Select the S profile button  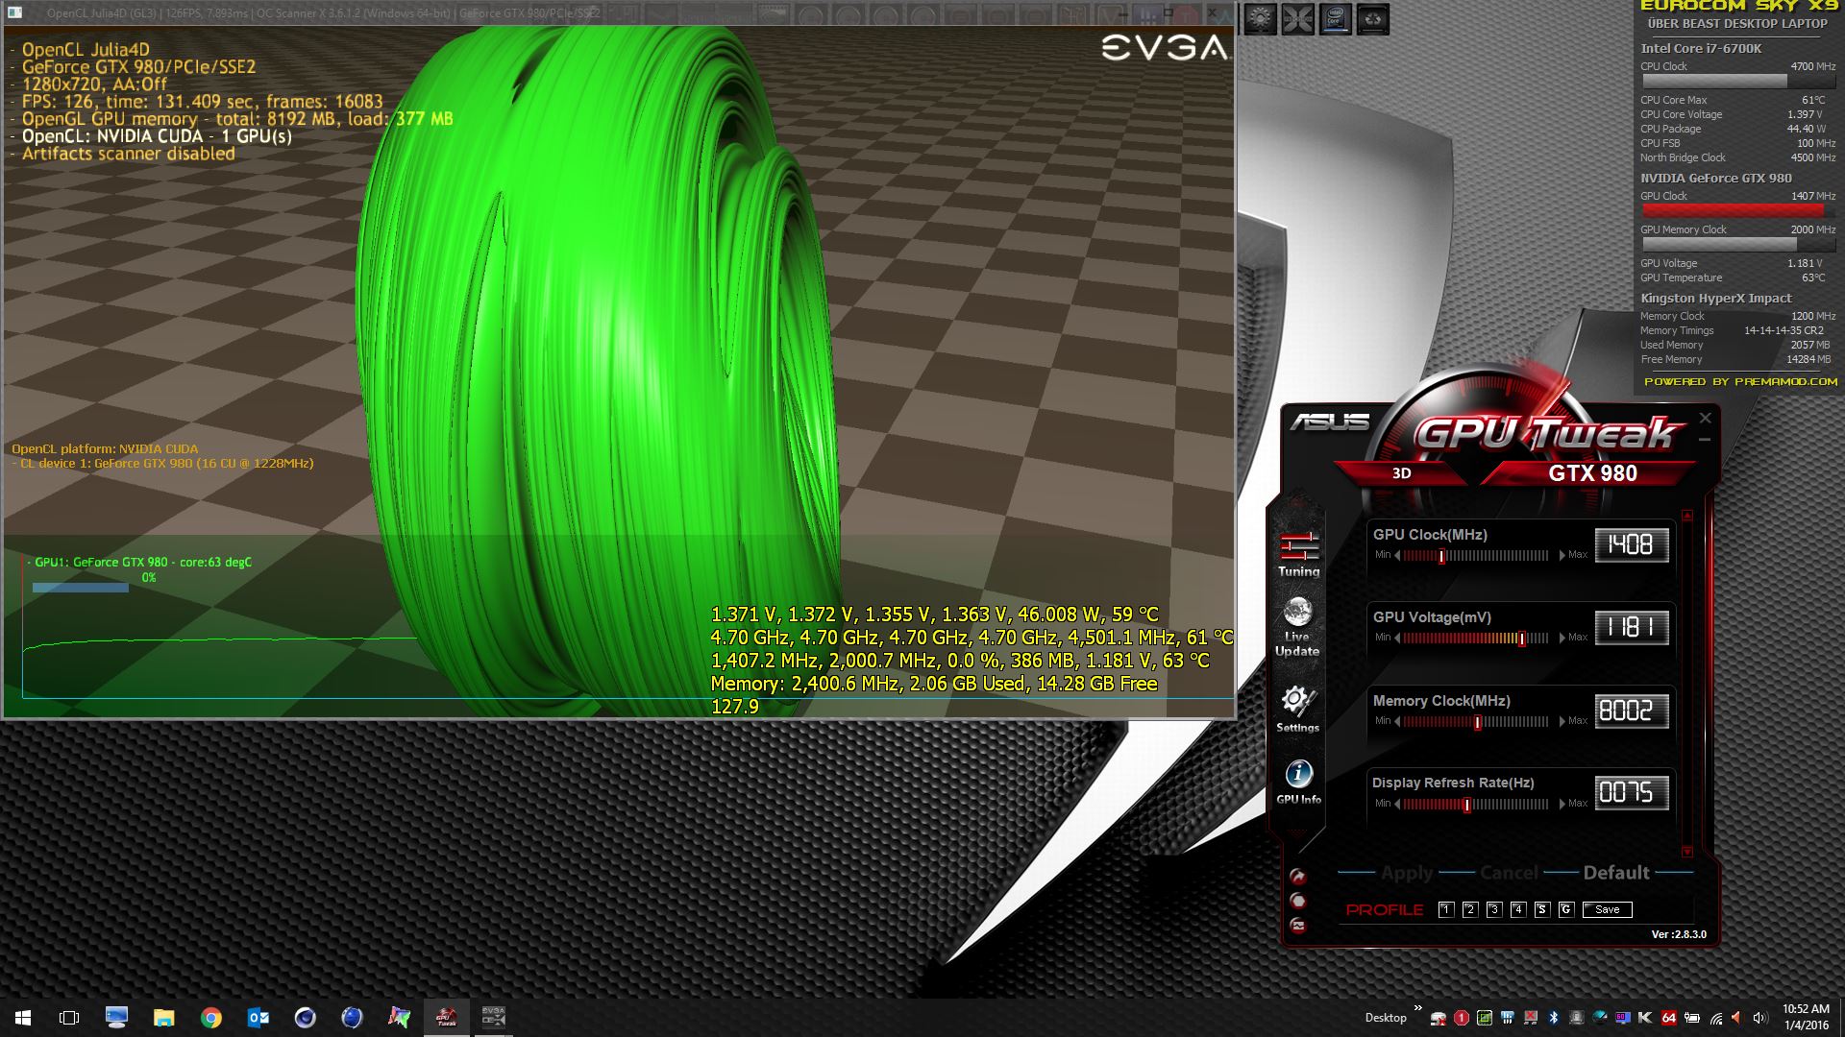pyautogui.click(x=1542, y=909)
